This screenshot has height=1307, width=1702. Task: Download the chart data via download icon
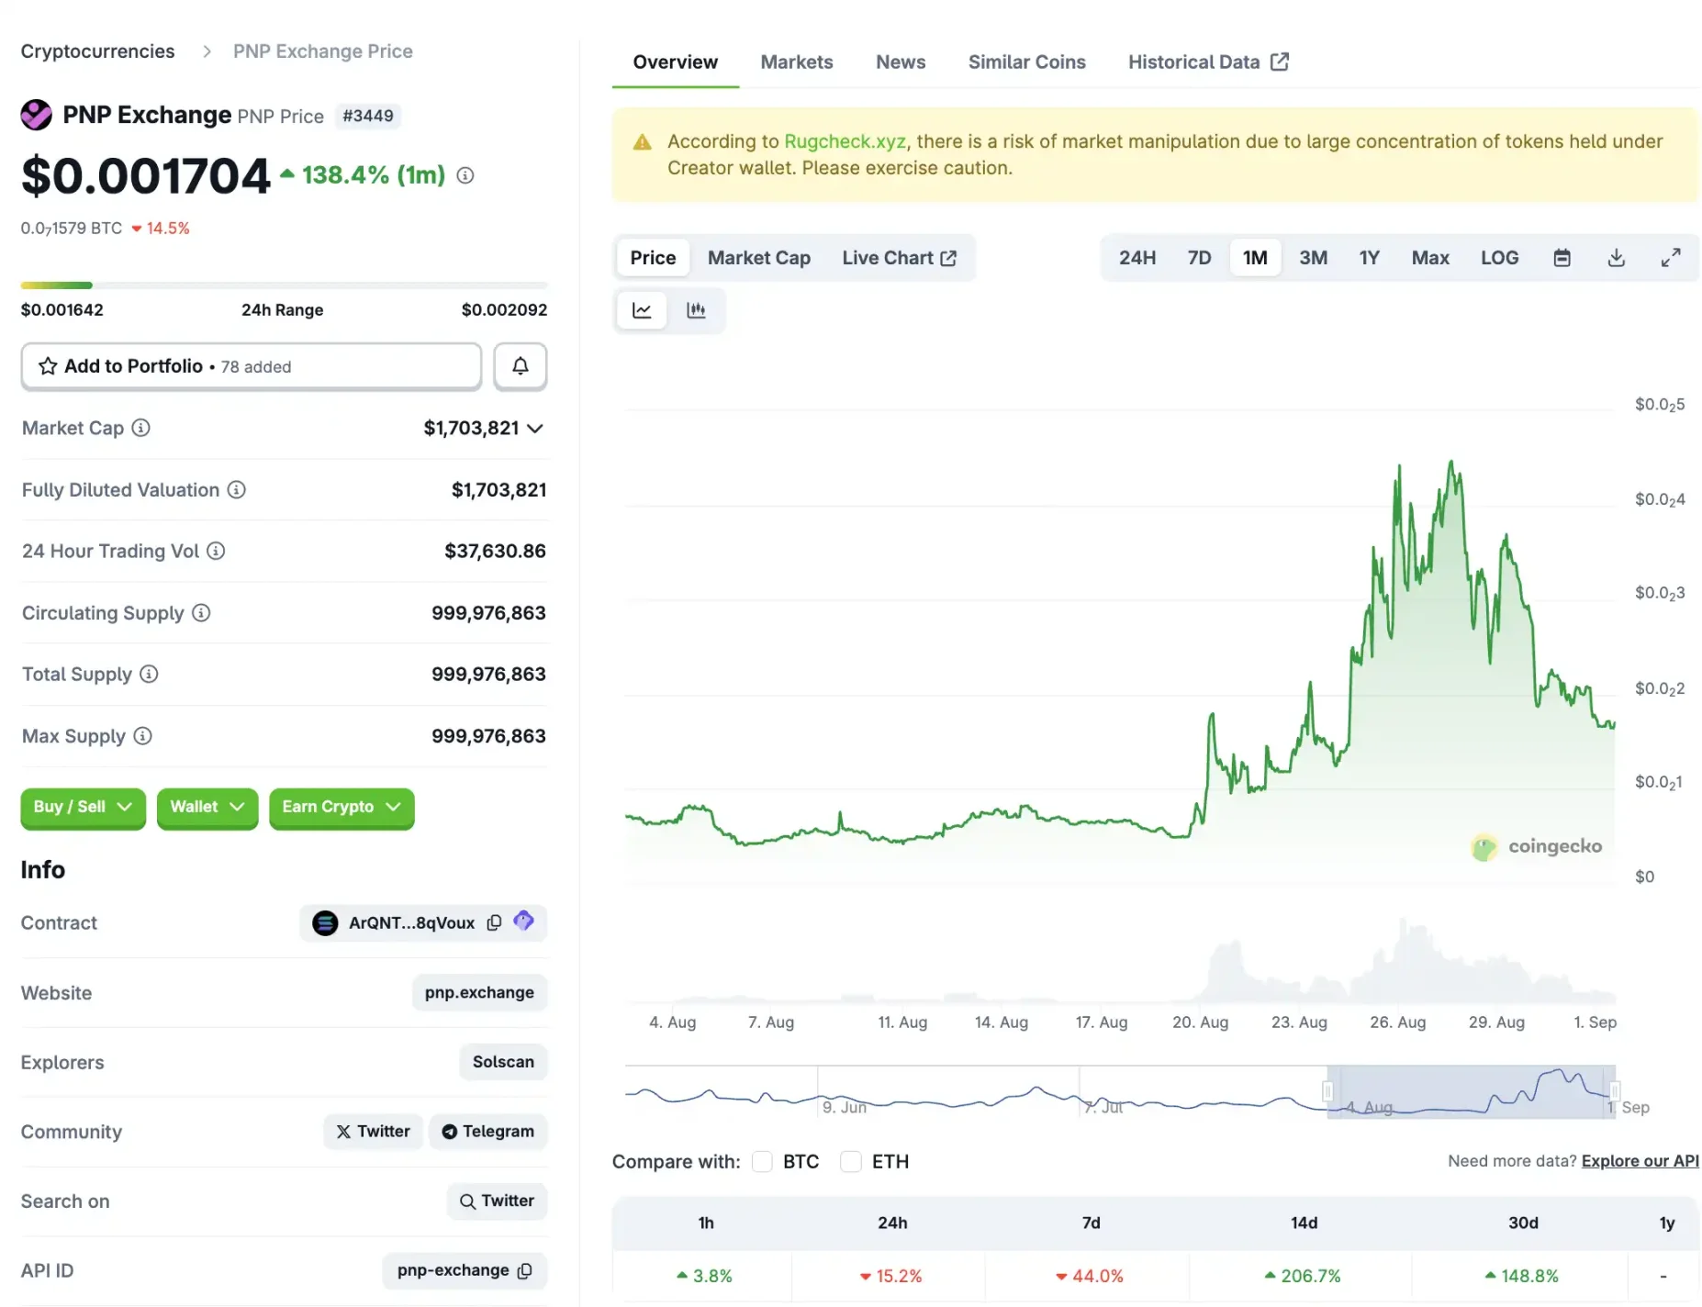pyautogui.click(x=1616, y=257)
